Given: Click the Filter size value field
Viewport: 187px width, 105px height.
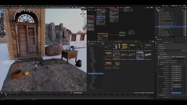Looking at the screenshot, I should pos(176,80).
